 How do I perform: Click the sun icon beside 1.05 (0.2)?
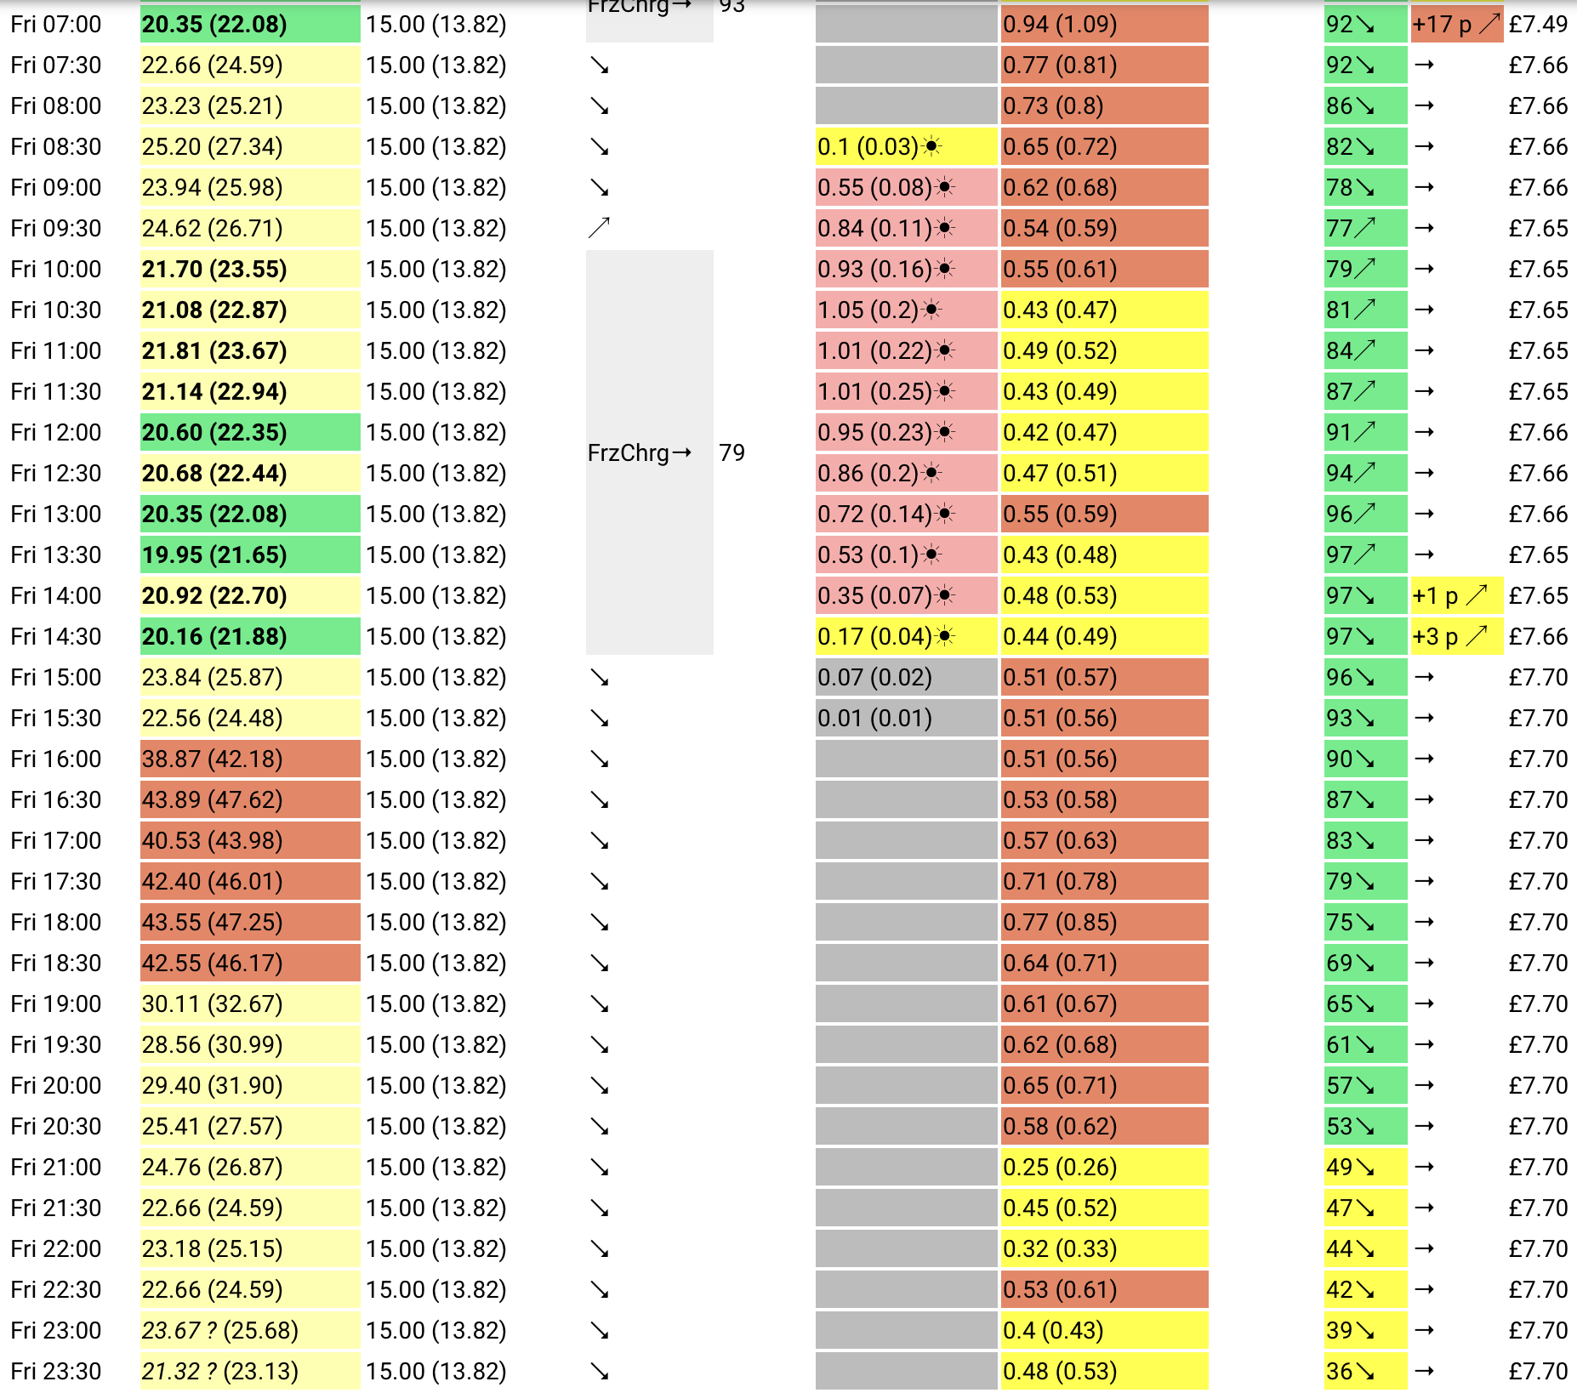coord(932,310)
